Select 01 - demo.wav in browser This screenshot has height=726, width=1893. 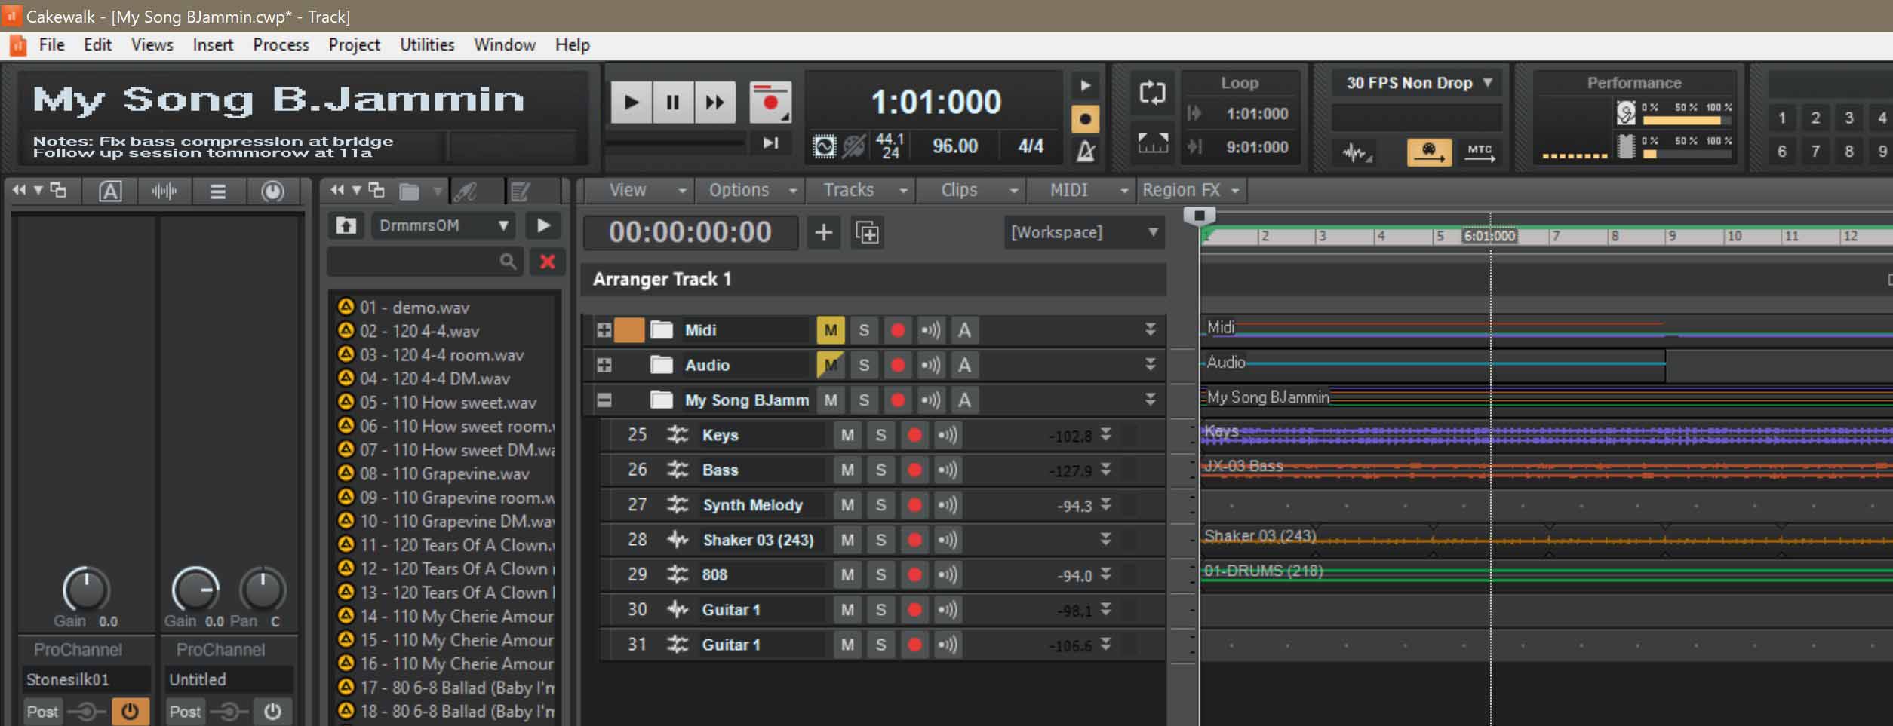(x=414, y=307)
